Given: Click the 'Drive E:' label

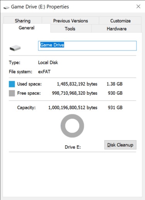Looking at the screenshot, I should point(73,147).
